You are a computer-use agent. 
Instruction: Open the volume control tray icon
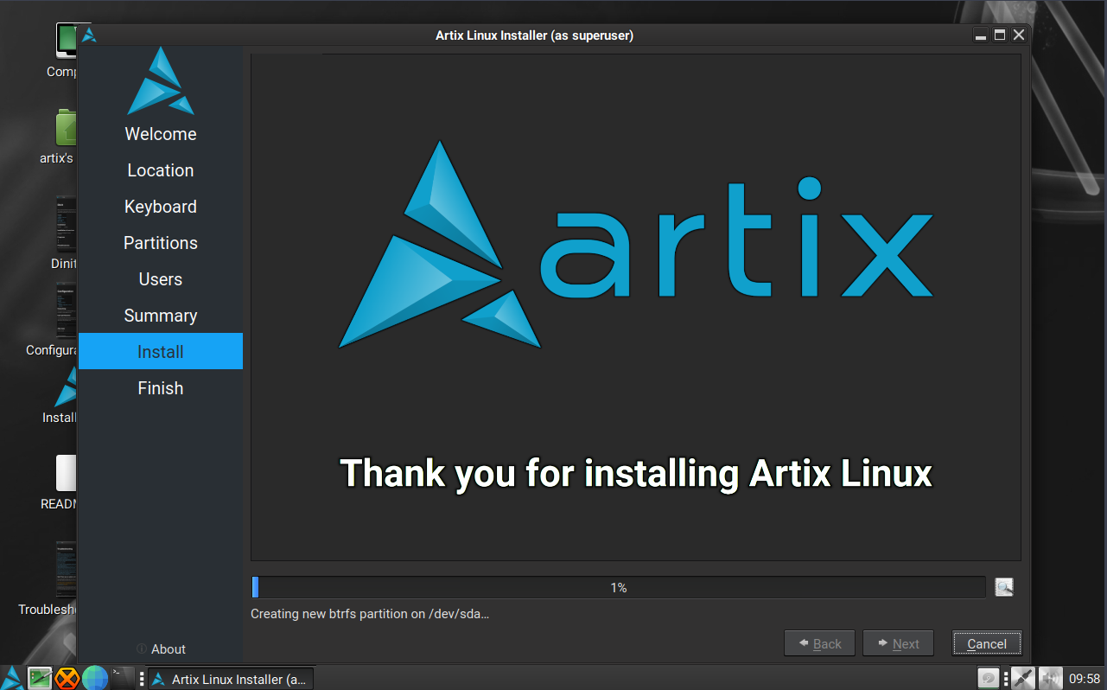tap(1050, 679)
